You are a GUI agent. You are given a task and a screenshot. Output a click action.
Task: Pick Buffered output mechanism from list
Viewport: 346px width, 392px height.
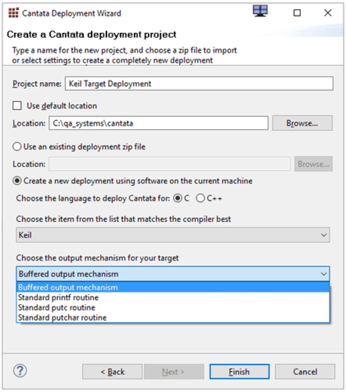(x=173, y=287)
